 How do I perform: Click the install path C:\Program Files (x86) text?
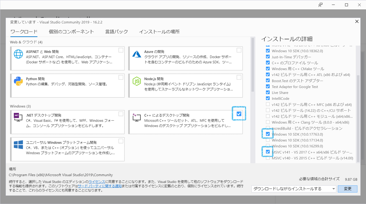point(61,175)
